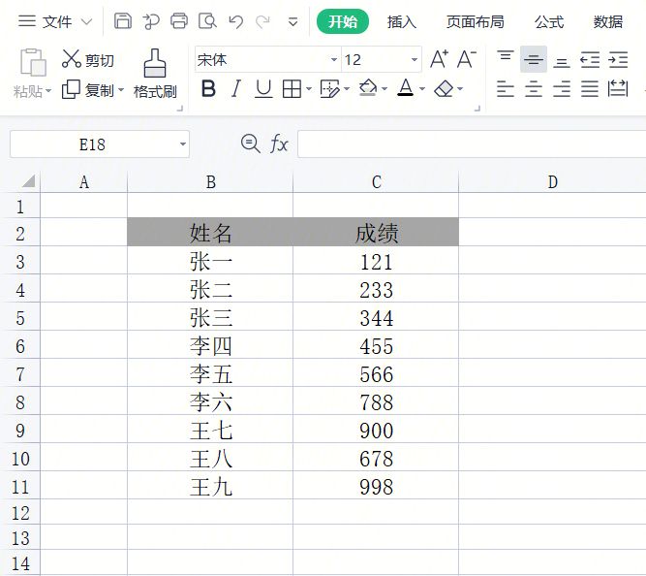Screen dimensions: 646x576
Task: Select row 12 header
Action: pyautogui.click(x=20, y=512)
